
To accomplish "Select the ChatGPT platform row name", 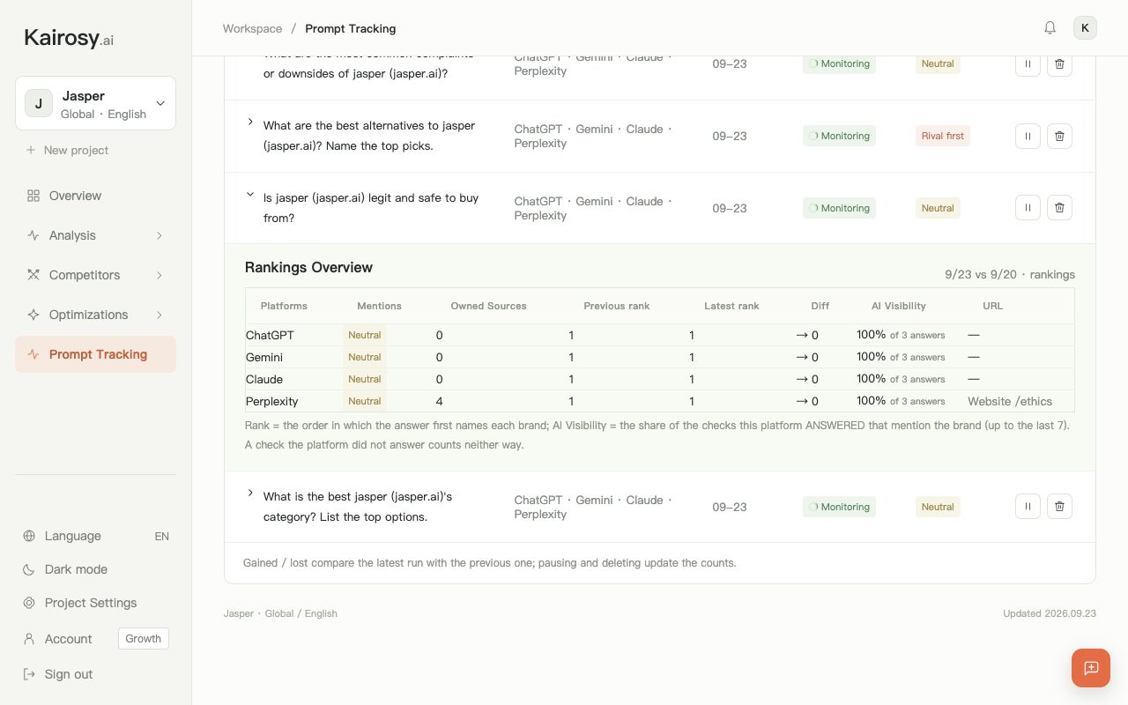I will click(270, 335).
